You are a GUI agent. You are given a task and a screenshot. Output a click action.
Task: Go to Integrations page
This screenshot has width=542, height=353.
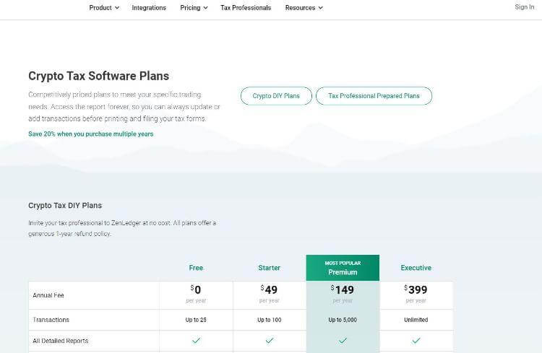tap(149, 8)
